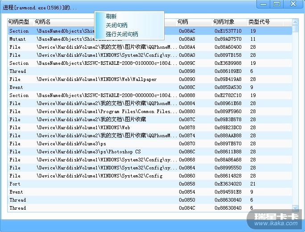Click type code 21 in Port row
305x232 pixels.
[x=253, y=184]
